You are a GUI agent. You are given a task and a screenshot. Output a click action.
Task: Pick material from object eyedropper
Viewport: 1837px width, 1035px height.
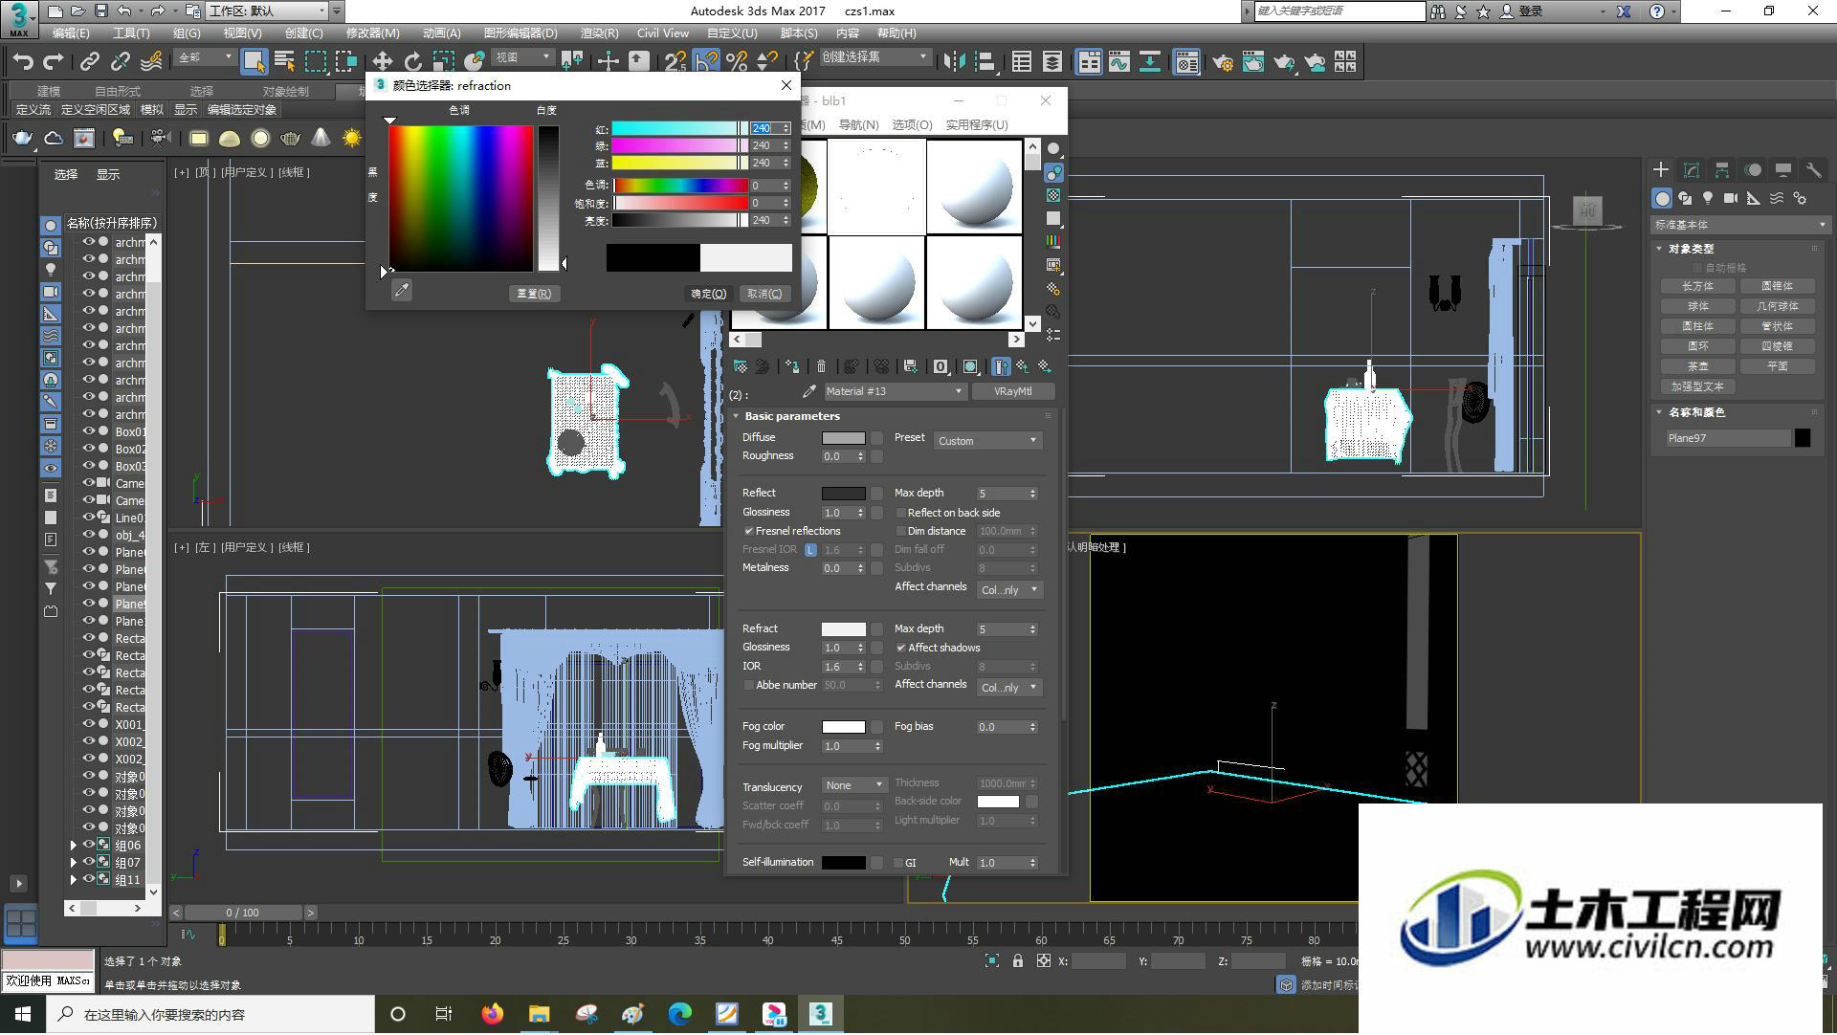[809, 391]
